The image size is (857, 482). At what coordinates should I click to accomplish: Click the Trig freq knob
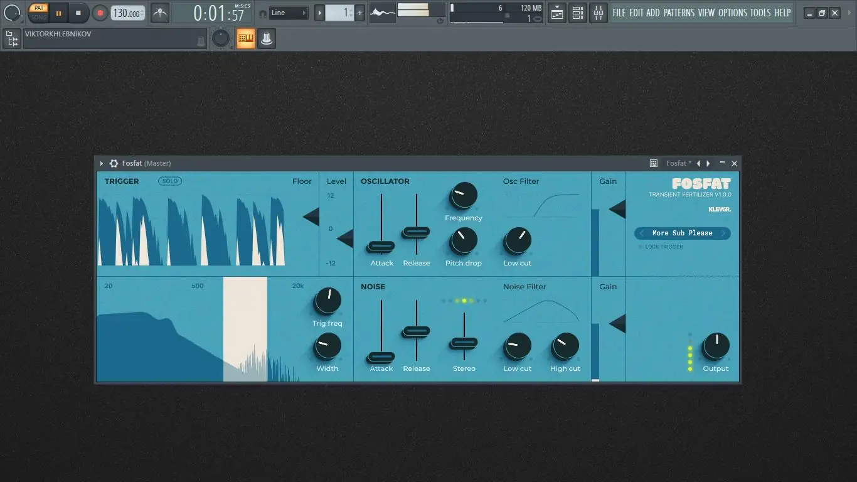click(x=327, y=301)
